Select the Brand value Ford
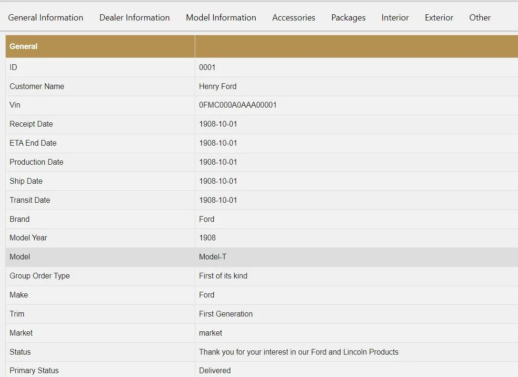The width and height of the screenshot is (518, 377). click(x=207, y=219)
